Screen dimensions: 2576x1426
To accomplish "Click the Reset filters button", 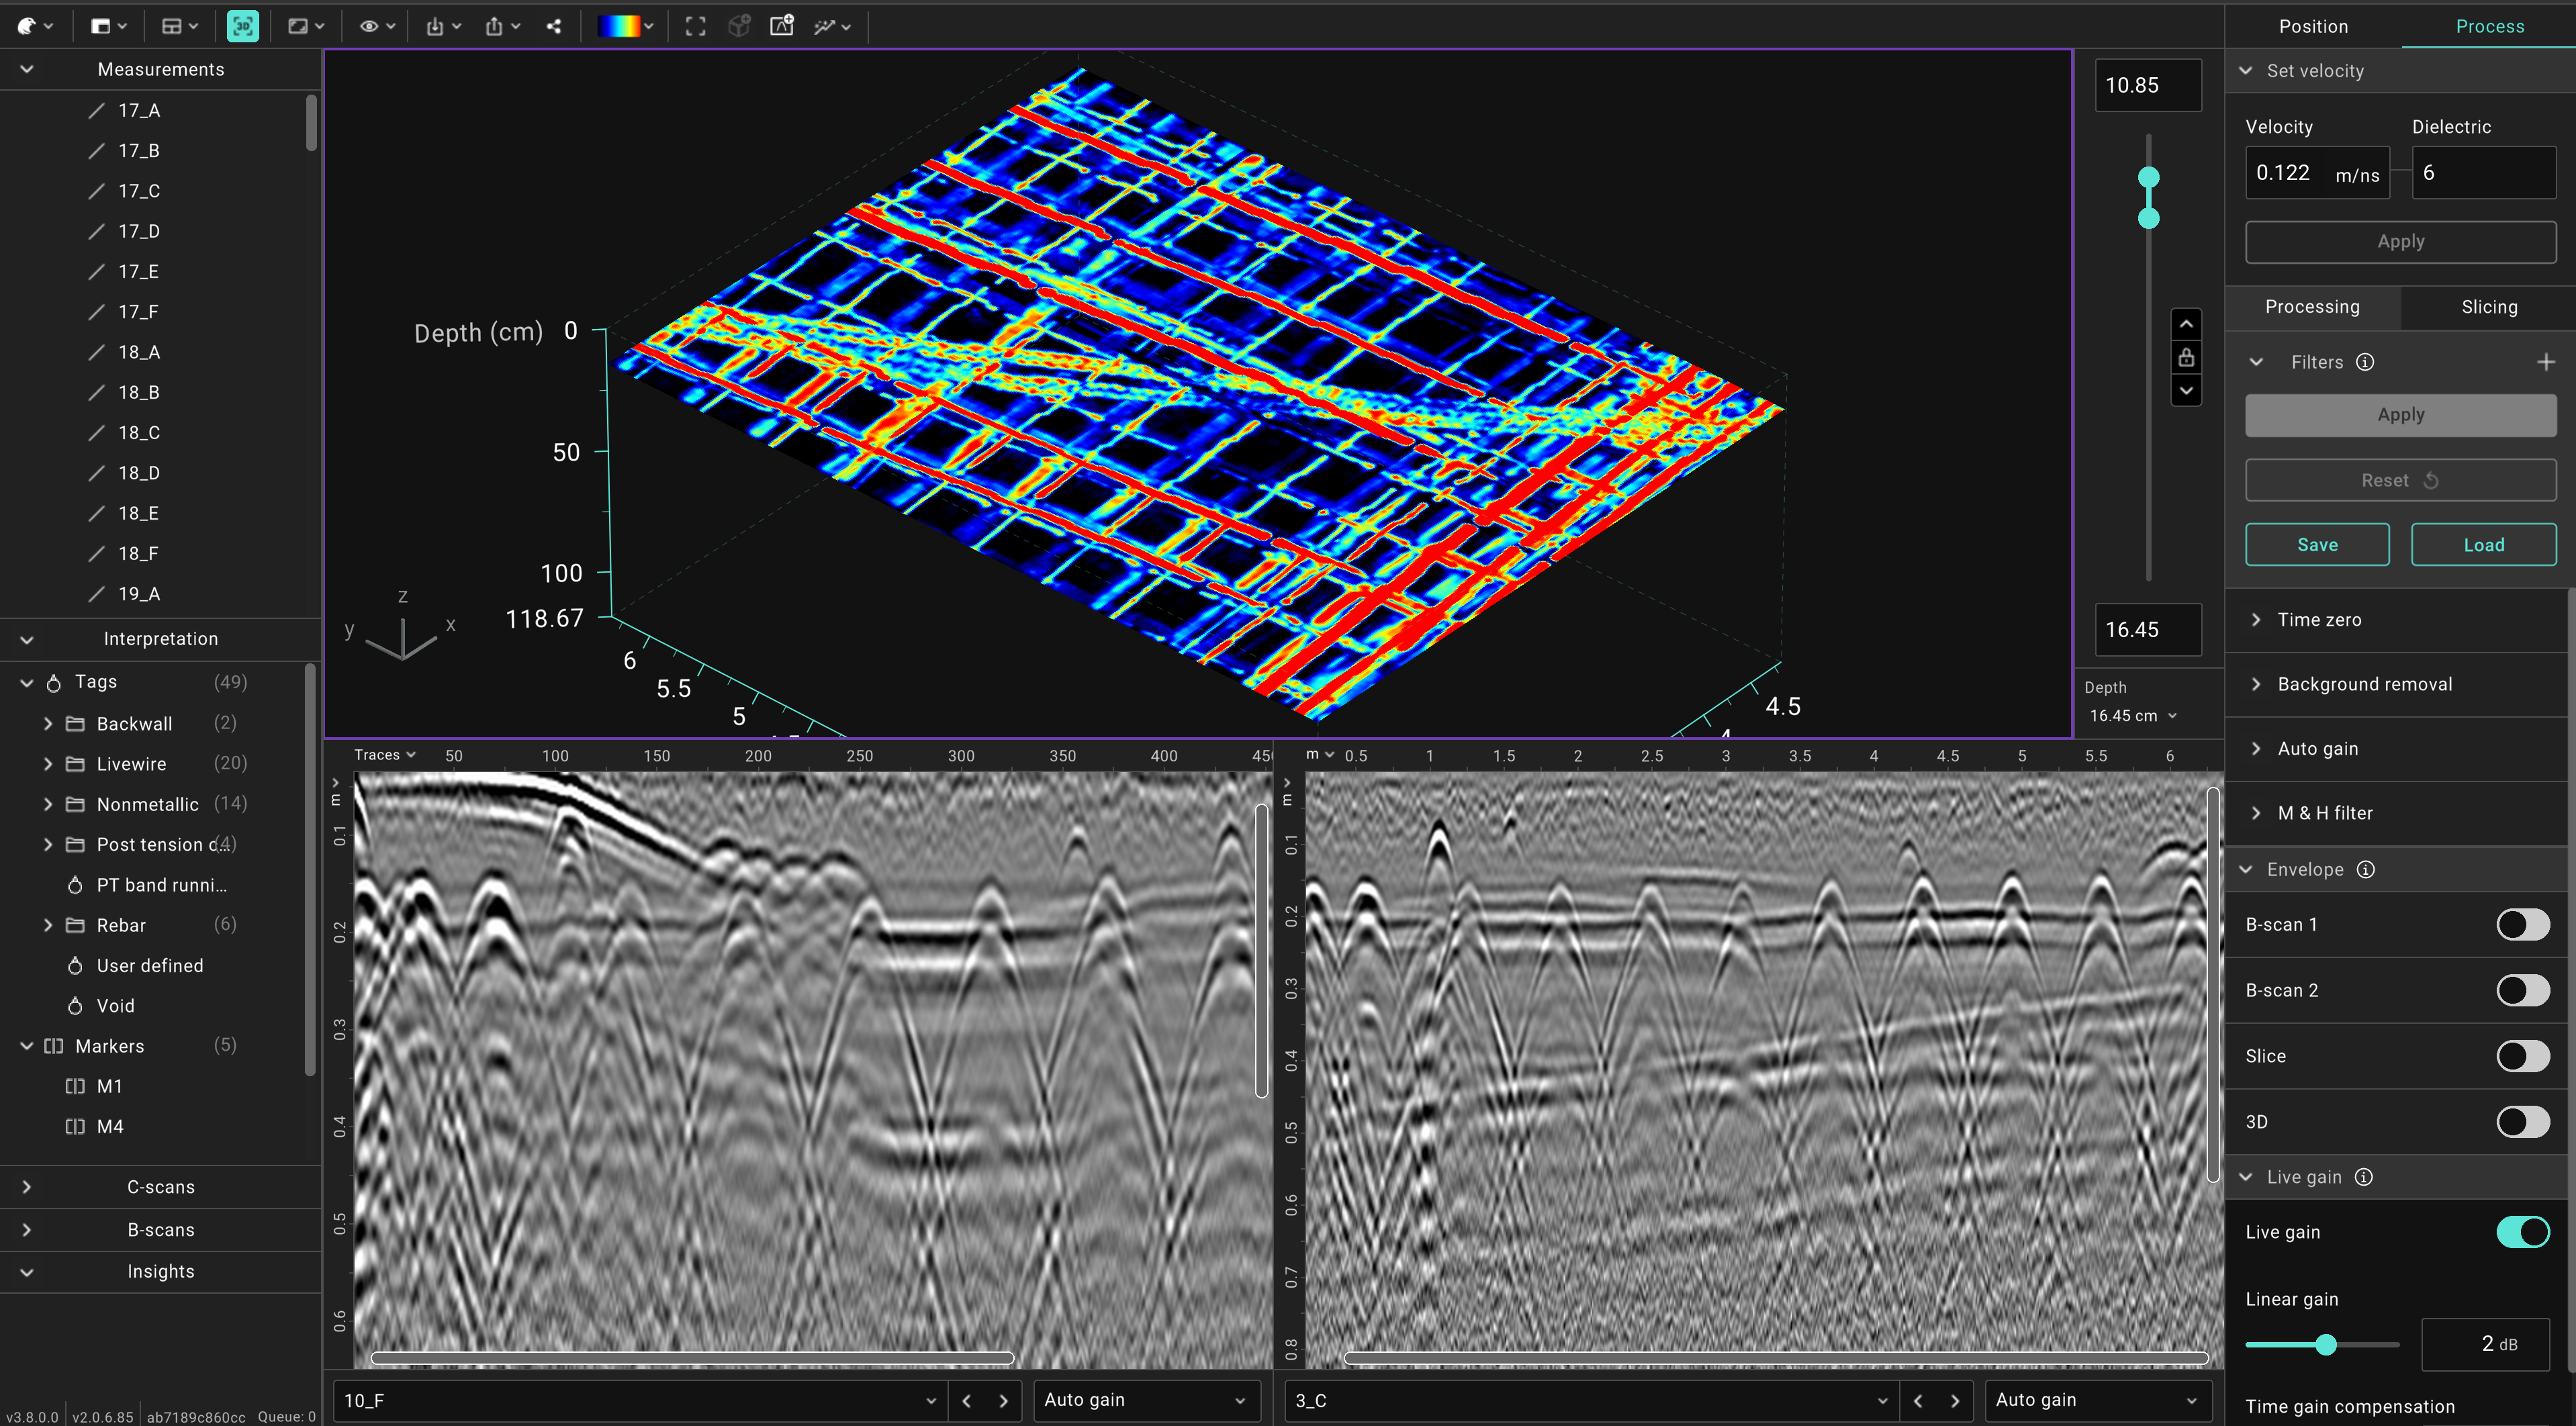I will coord(2400,480).
